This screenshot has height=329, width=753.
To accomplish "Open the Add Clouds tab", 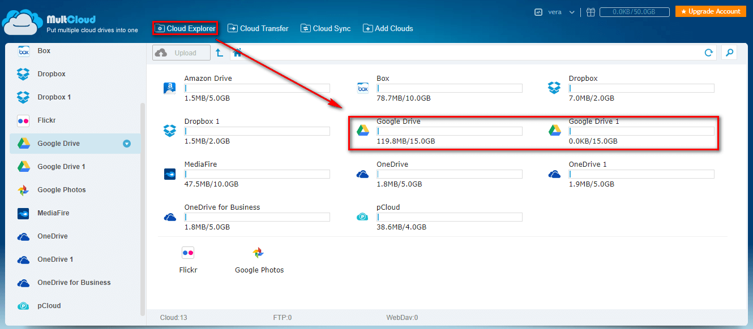I will tap(388, 28).
